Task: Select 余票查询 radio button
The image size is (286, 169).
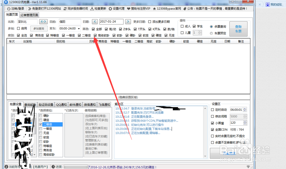Action: (x=211, y=27)
